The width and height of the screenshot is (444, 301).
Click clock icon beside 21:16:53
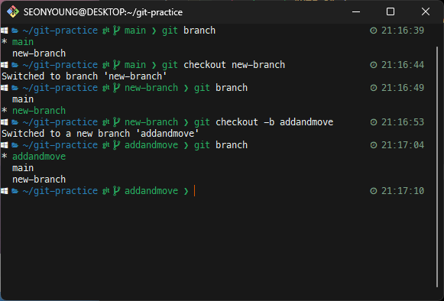tap(374, 122)
